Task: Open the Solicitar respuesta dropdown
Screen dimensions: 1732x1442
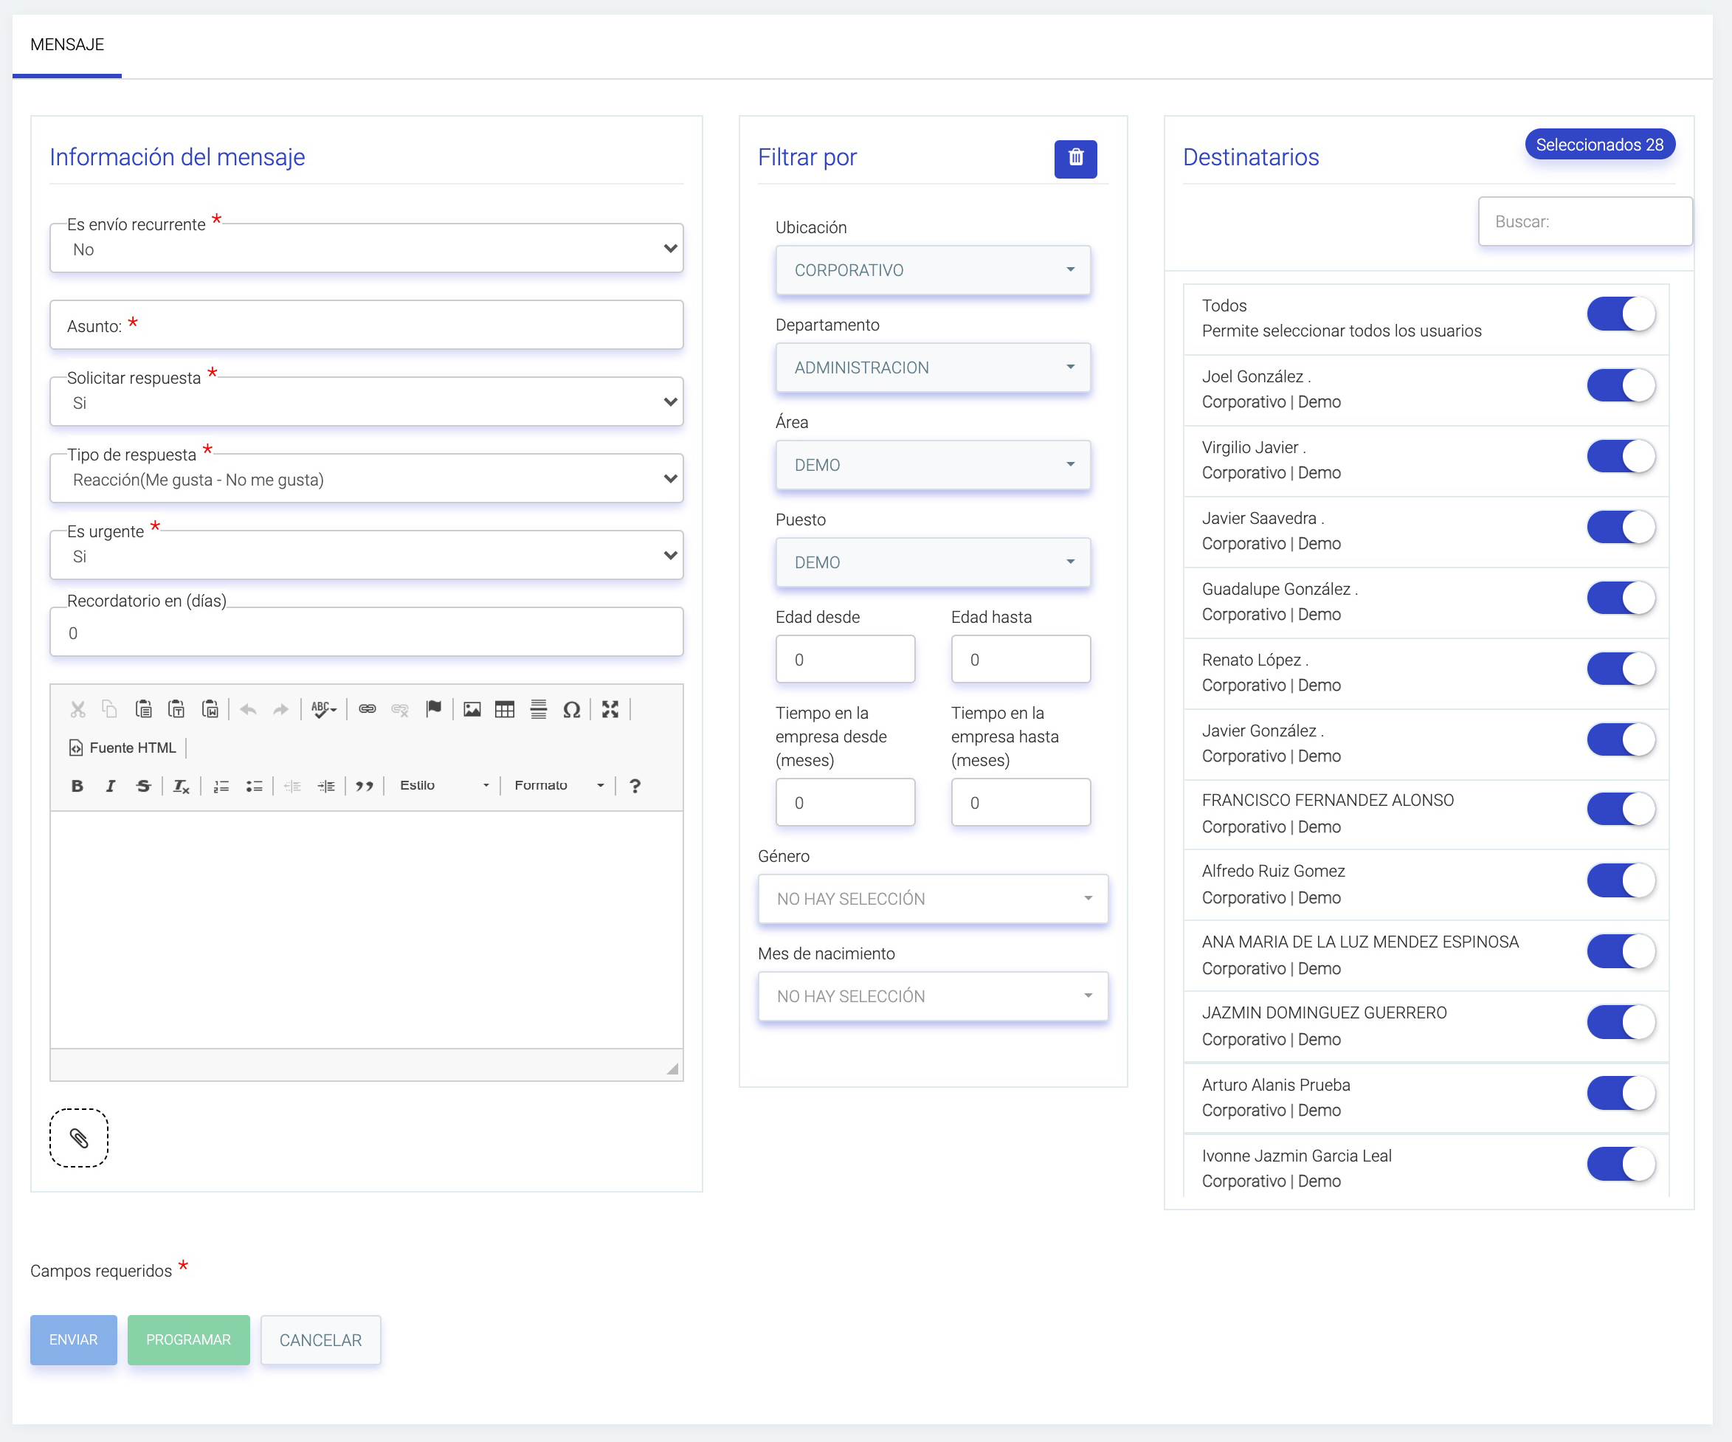Action: (x=366, y=401)
